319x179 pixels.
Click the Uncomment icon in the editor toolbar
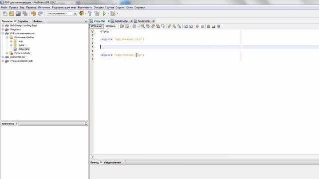(x=214, y=26)
